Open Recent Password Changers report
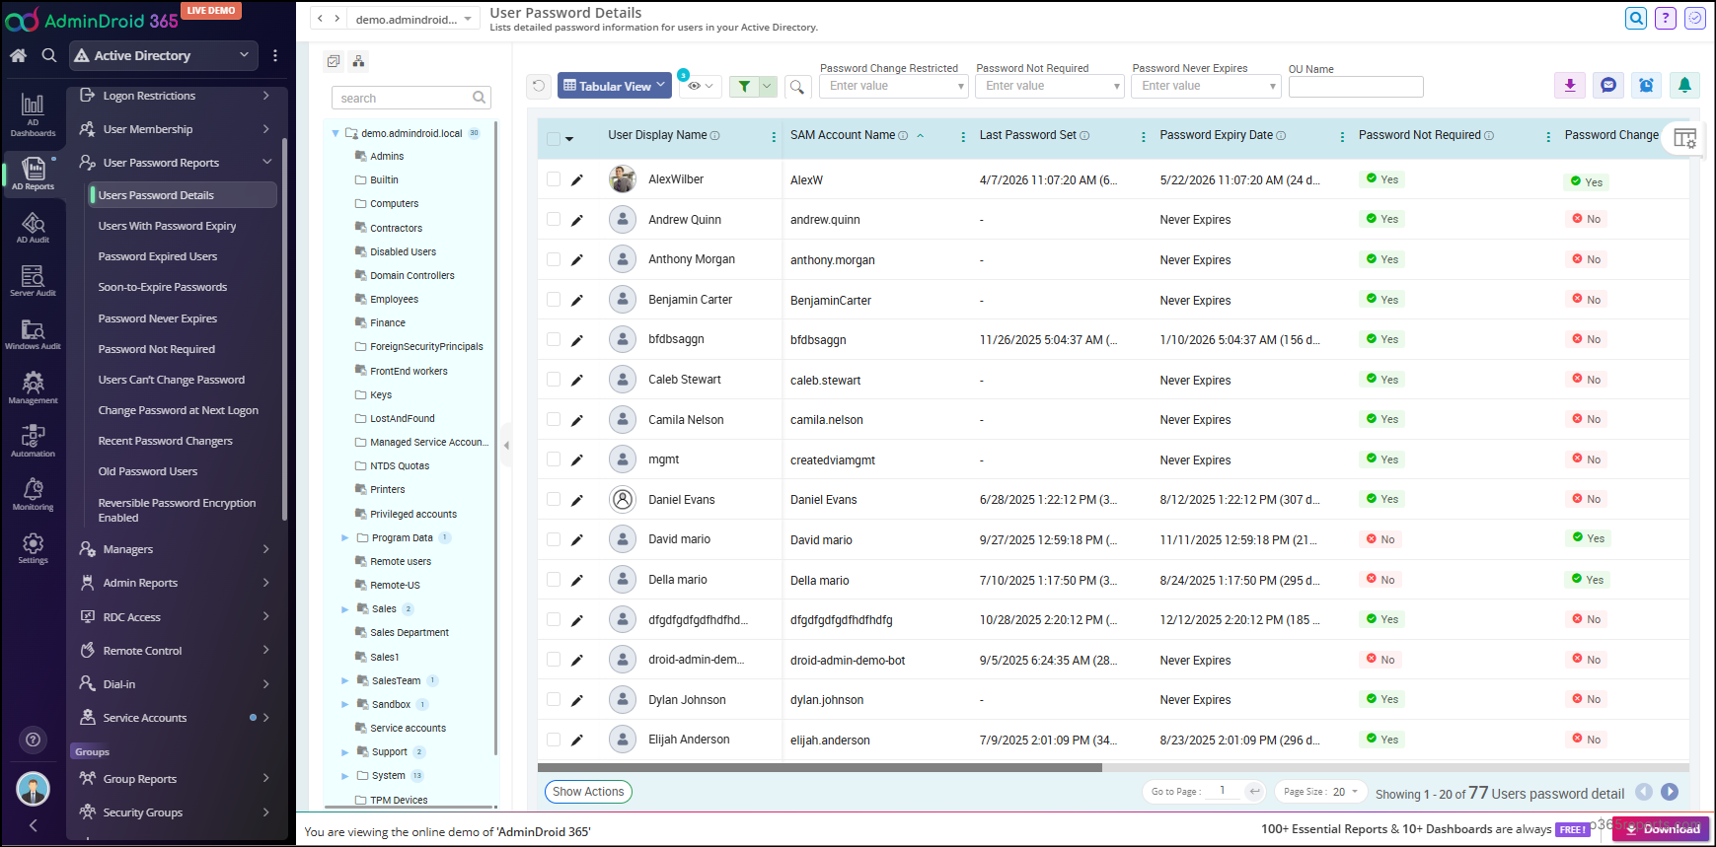 point(166,441)
